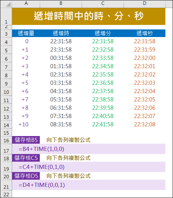Select the +6 cell
This screenshot has width=173, height=198.
[x=26, y=91]
